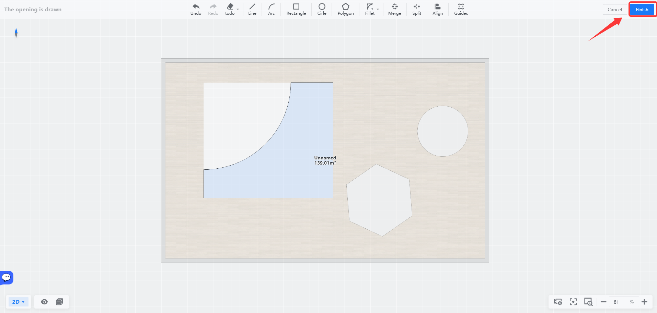Select the Rectangle tool

(296, 9)
